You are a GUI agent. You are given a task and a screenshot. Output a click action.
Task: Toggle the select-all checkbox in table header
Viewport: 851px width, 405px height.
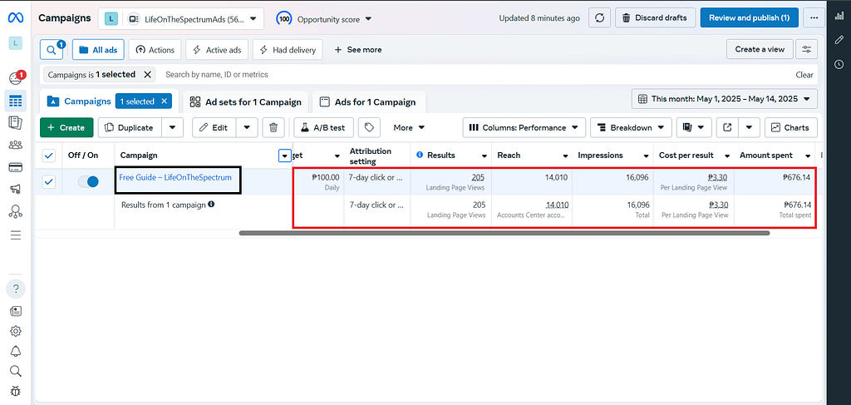[x=49, y=156]
